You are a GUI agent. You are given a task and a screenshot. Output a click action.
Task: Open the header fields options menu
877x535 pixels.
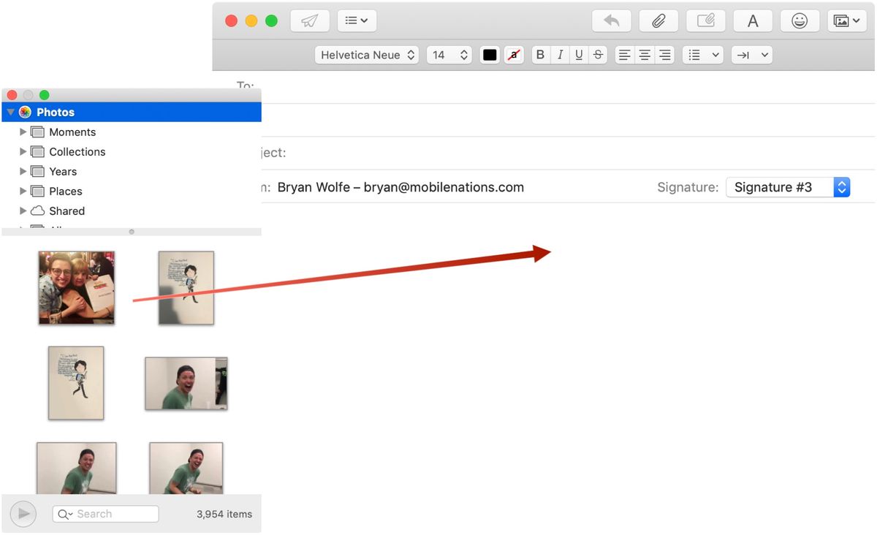(x=356, y=20)
